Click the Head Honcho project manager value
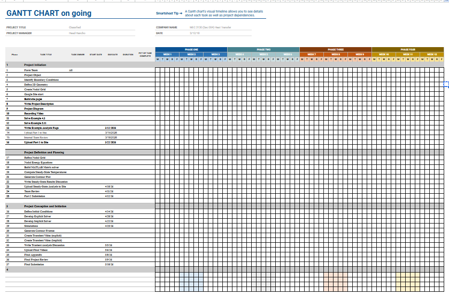Viewport: 449px width, 299px height. [77, 33]
